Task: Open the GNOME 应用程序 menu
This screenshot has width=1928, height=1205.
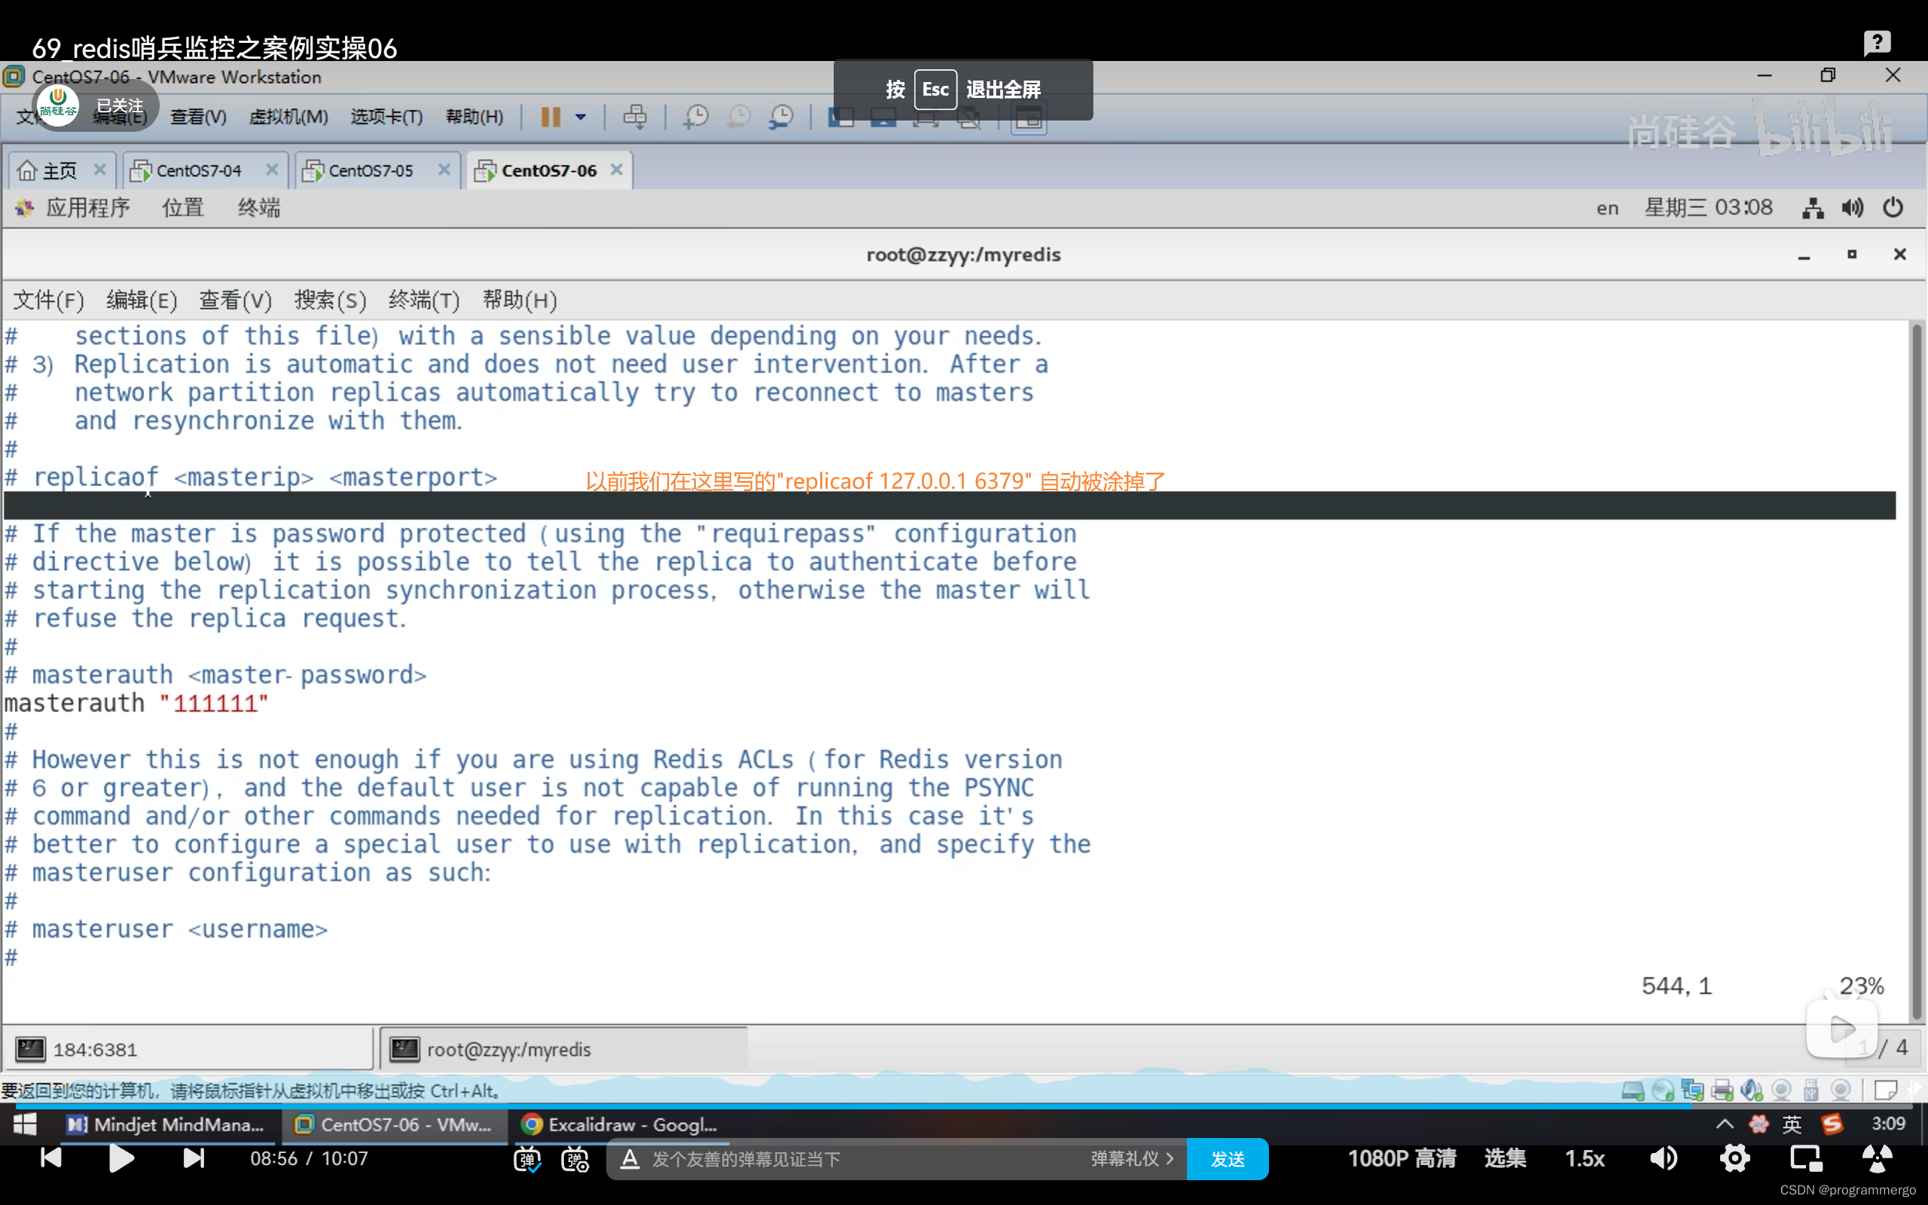Action: point(87,208)
